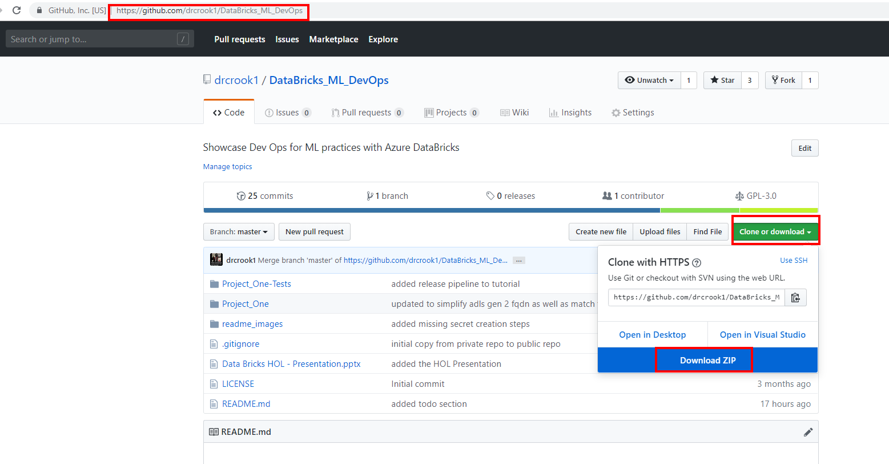
Task: Click the repository book icon beside drcrook1
Action: tap(207, 79)
